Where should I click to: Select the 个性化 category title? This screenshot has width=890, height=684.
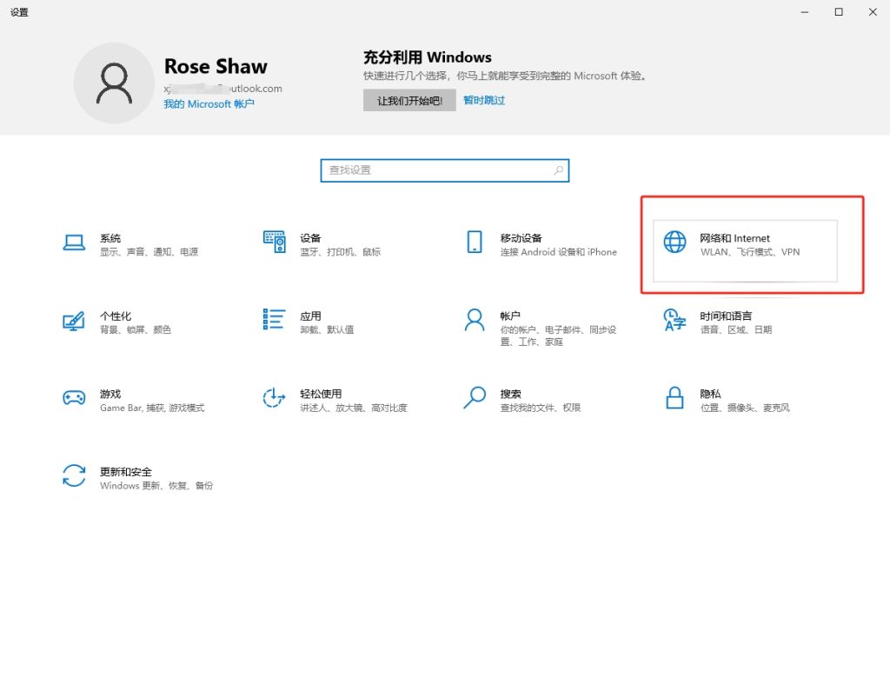point(116,315)
